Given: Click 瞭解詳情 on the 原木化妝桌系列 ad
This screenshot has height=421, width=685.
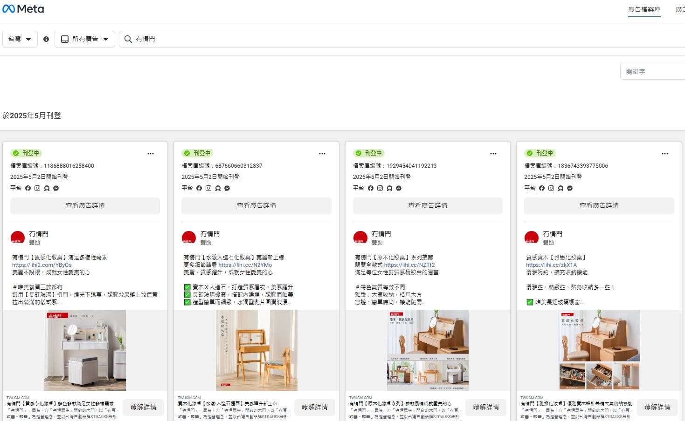Looking at the screenshot, I should tap(486, 407).
